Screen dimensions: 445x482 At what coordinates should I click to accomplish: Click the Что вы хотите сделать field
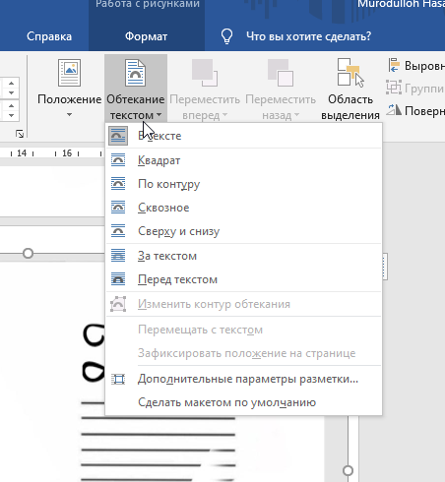tap(308, 36)
